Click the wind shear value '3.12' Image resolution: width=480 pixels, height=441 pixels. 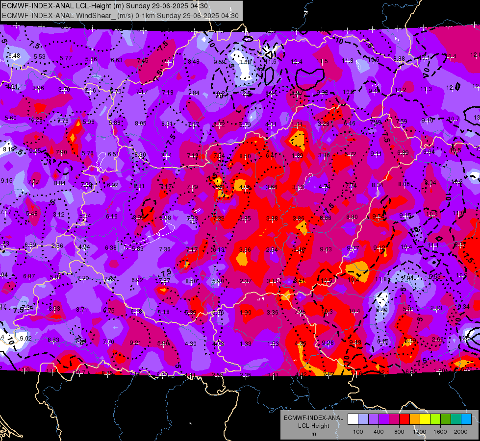click(59, 215)
